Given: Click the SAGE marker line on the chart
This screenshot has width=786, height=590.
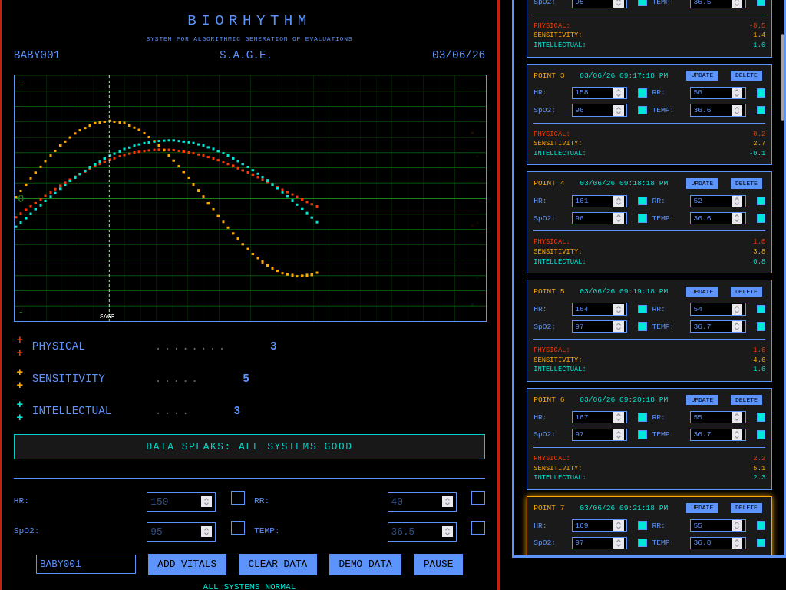Looking at the screenshot, I should [x=110, y=192].
